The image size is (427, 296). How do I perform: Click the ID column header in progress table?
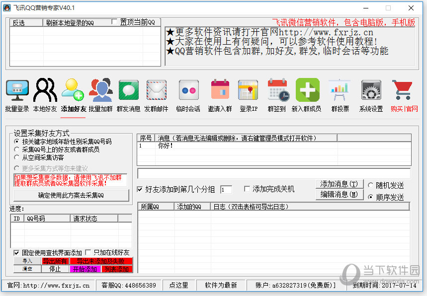click(17, 219)
